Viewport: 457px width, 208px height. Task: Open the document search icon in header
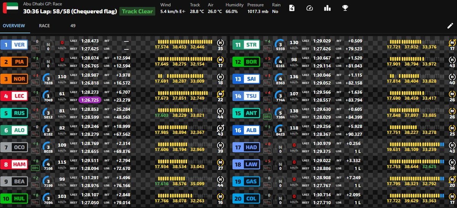click(292, 8)
